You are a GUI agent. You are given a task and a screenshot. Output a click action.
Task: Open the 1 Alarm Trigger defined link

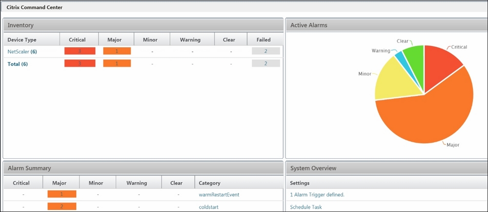tap(318, 195)
